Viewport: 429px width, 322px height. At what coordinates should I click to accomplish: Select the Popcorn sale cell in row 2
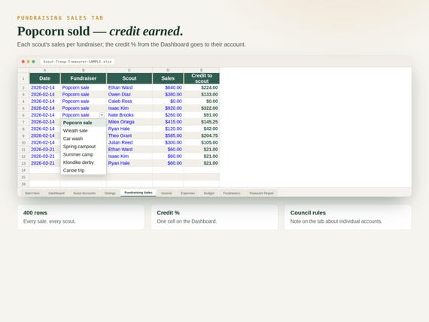pyautogui.click(x=84, y=87)
